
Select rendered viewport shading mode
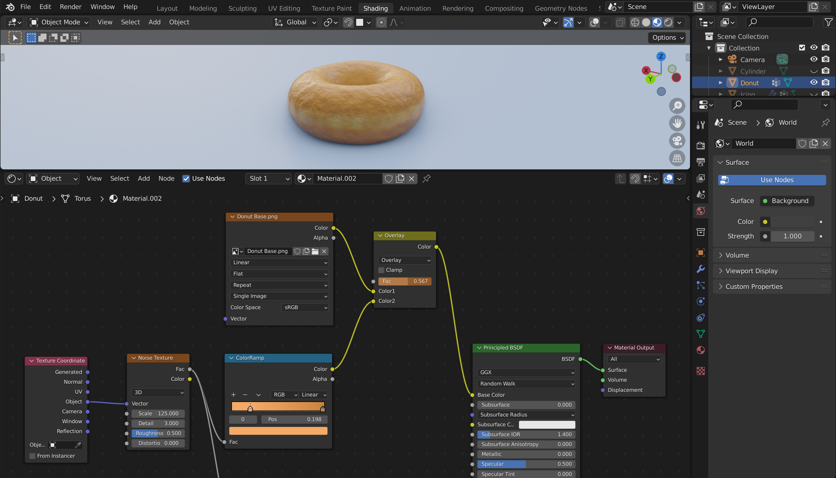point(668,22)
